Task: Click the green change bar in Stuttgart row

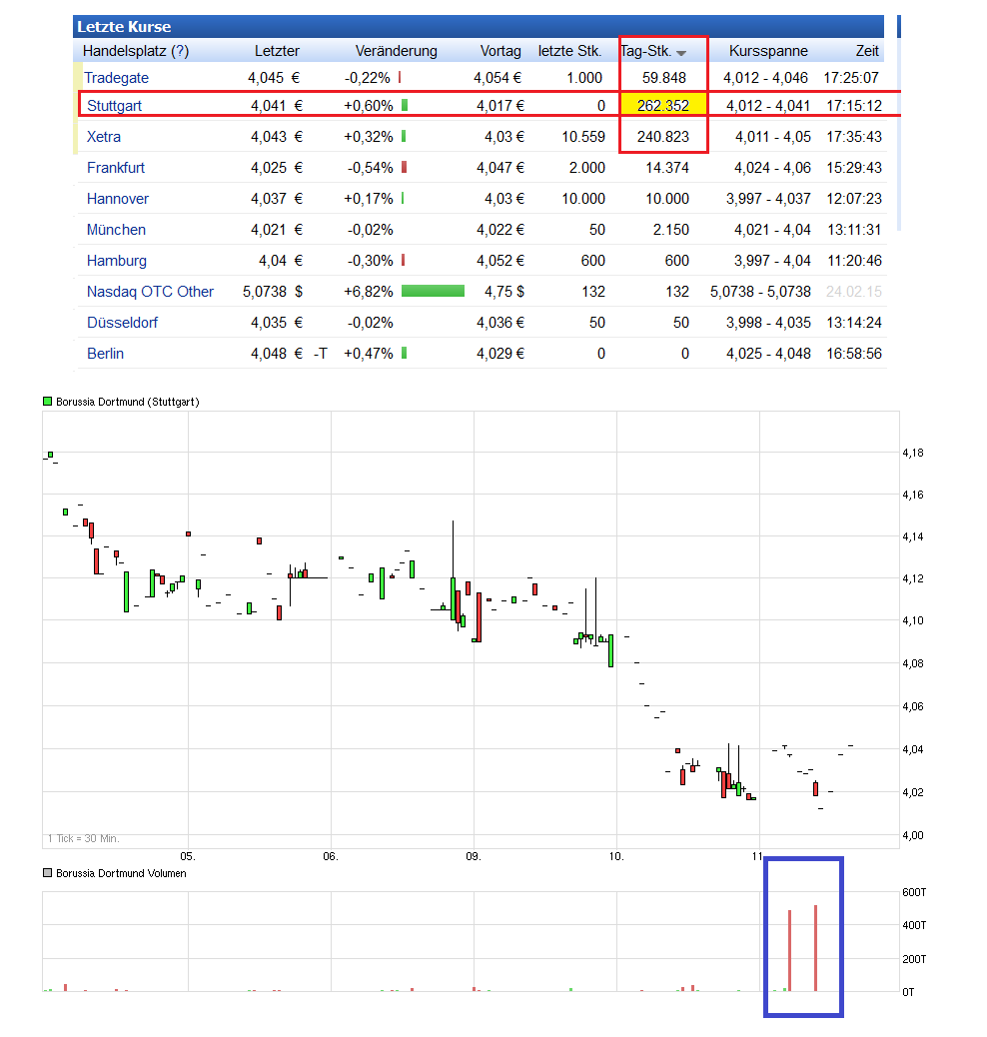Action: pyautogui.click(x=405, y=105)
